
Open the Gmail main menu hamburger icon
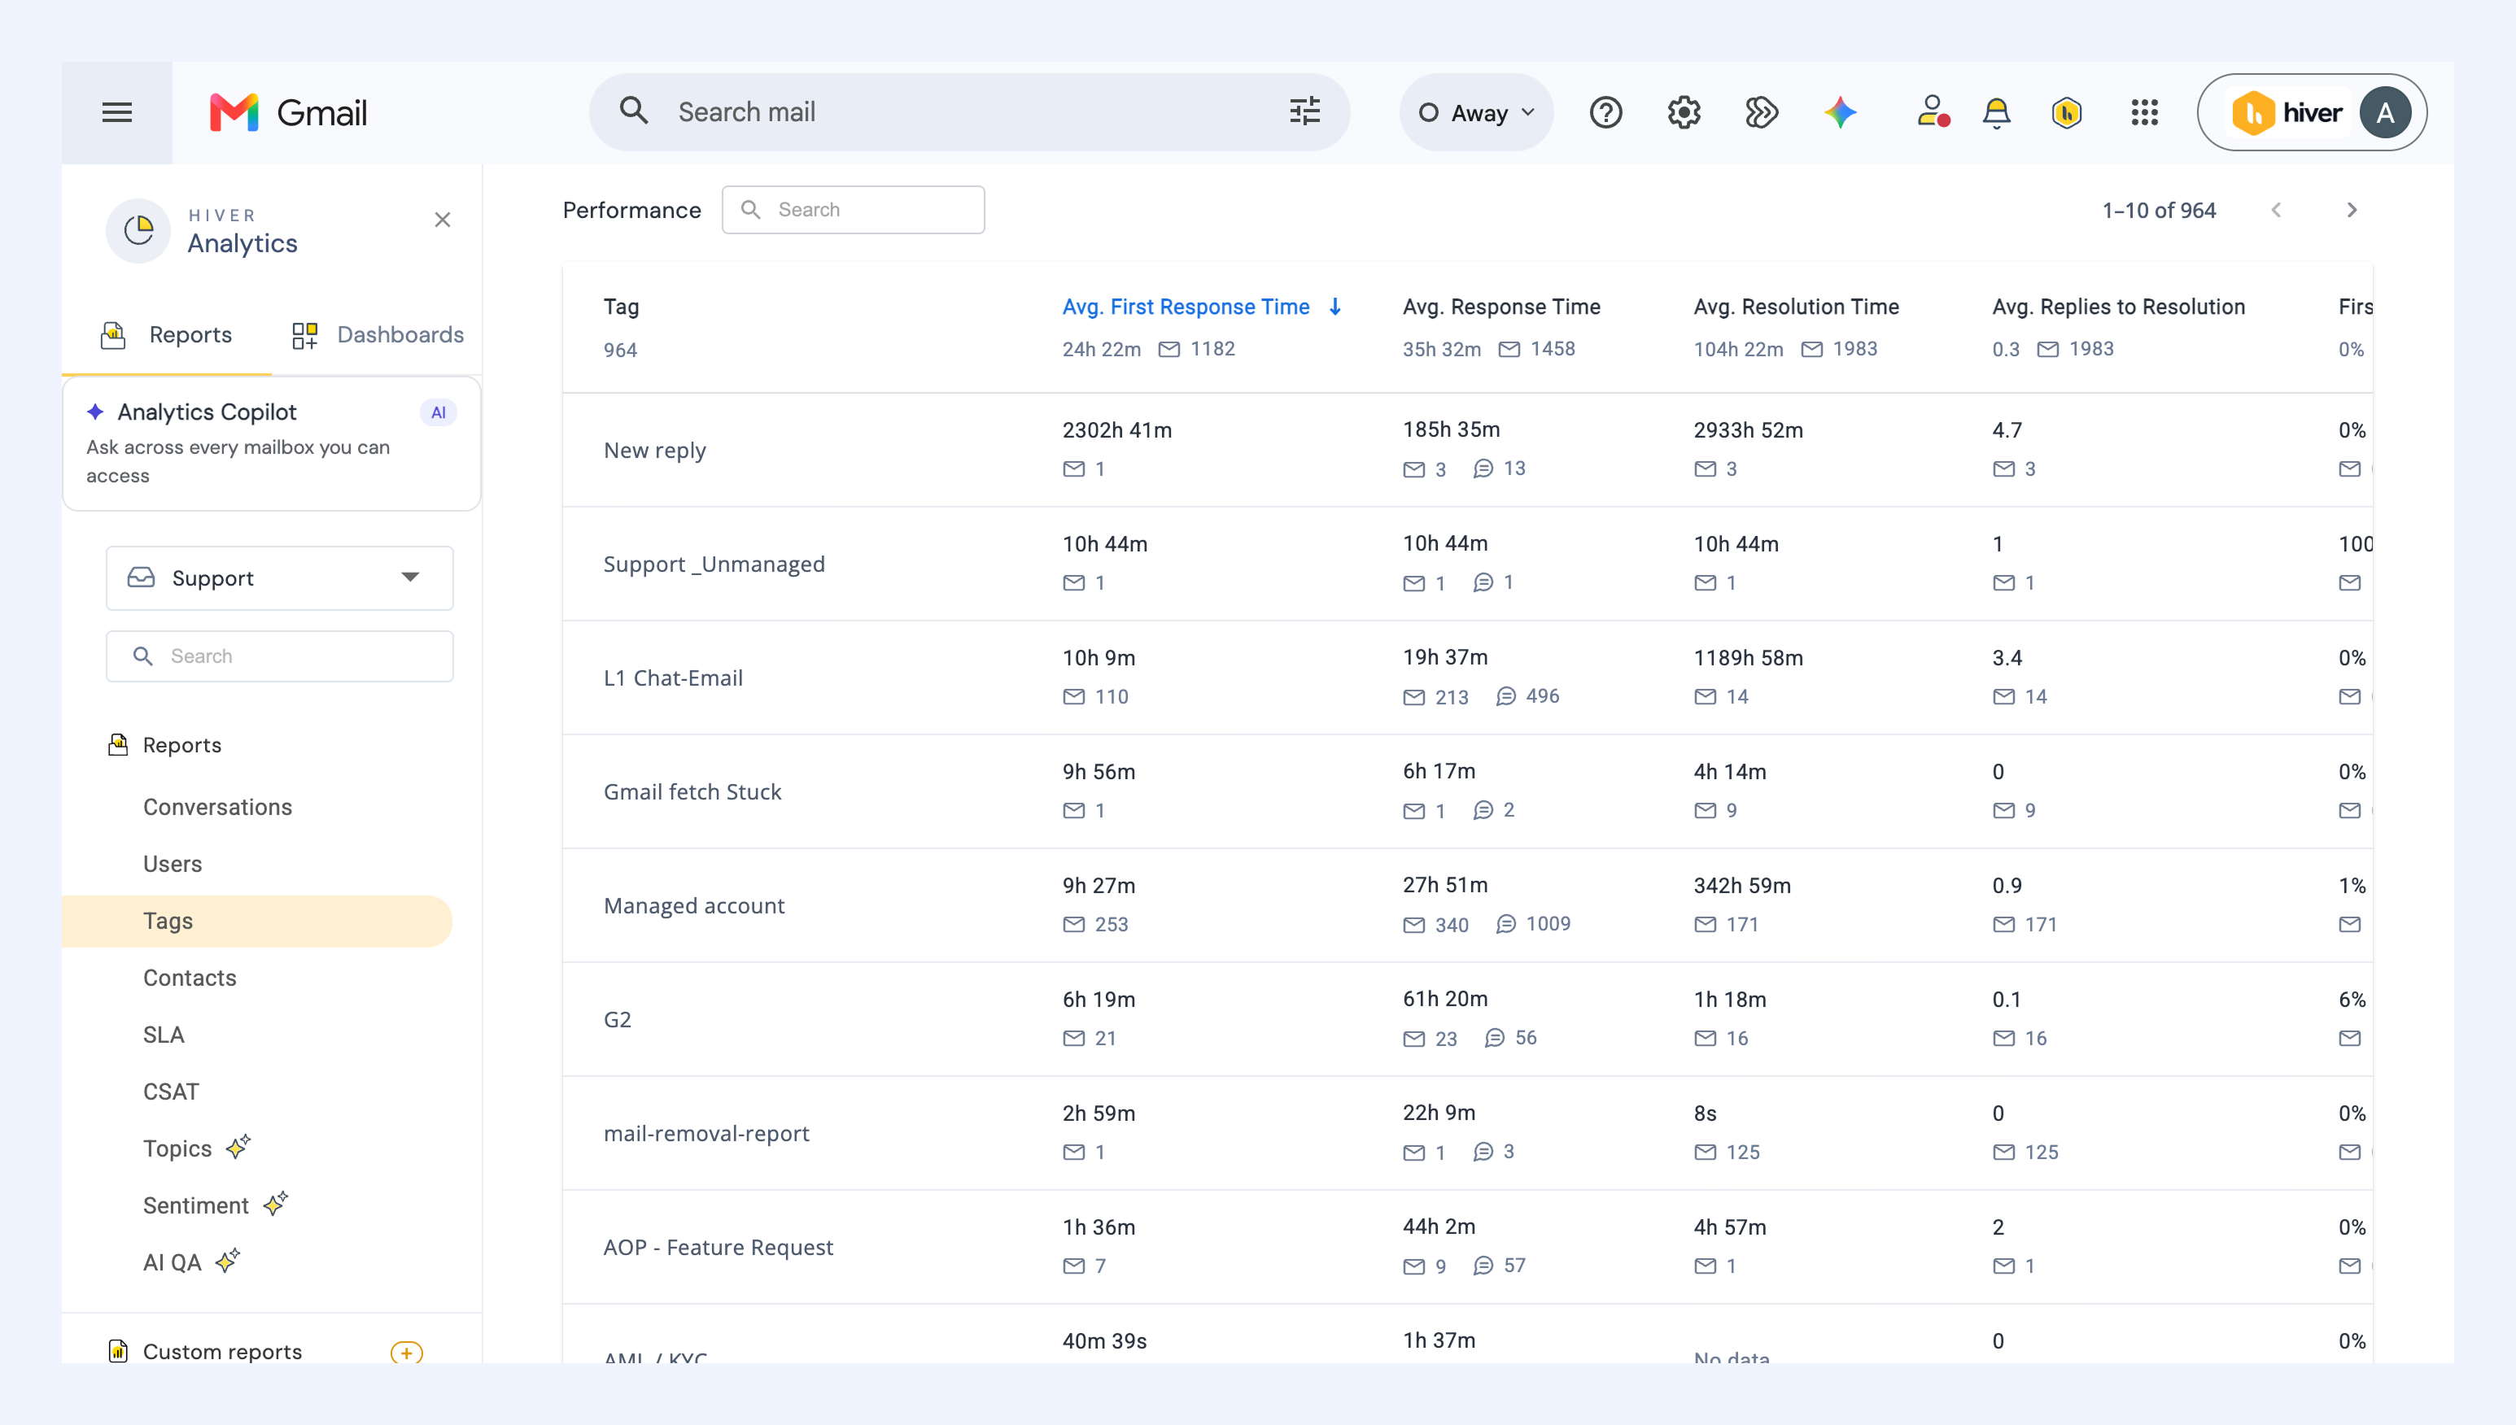[116, 112]
